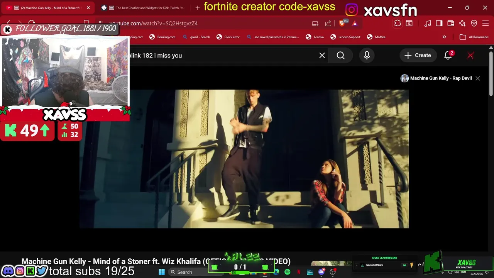Viewport: 494px width, 278px height.
Task: Open the Extensions puzzle piece icon
Action: [398, 23]
